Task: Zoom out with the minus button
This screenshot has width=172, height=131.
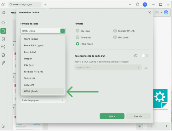Action: 159,126
